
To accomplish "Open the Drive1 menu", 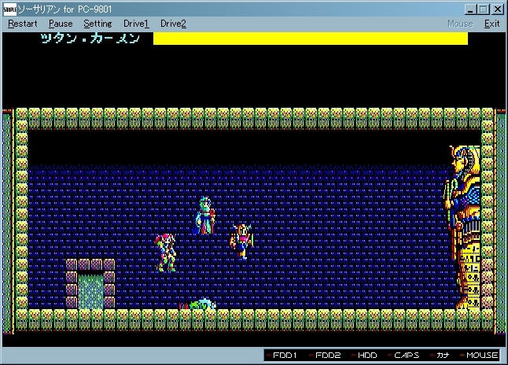I will 136,24.
